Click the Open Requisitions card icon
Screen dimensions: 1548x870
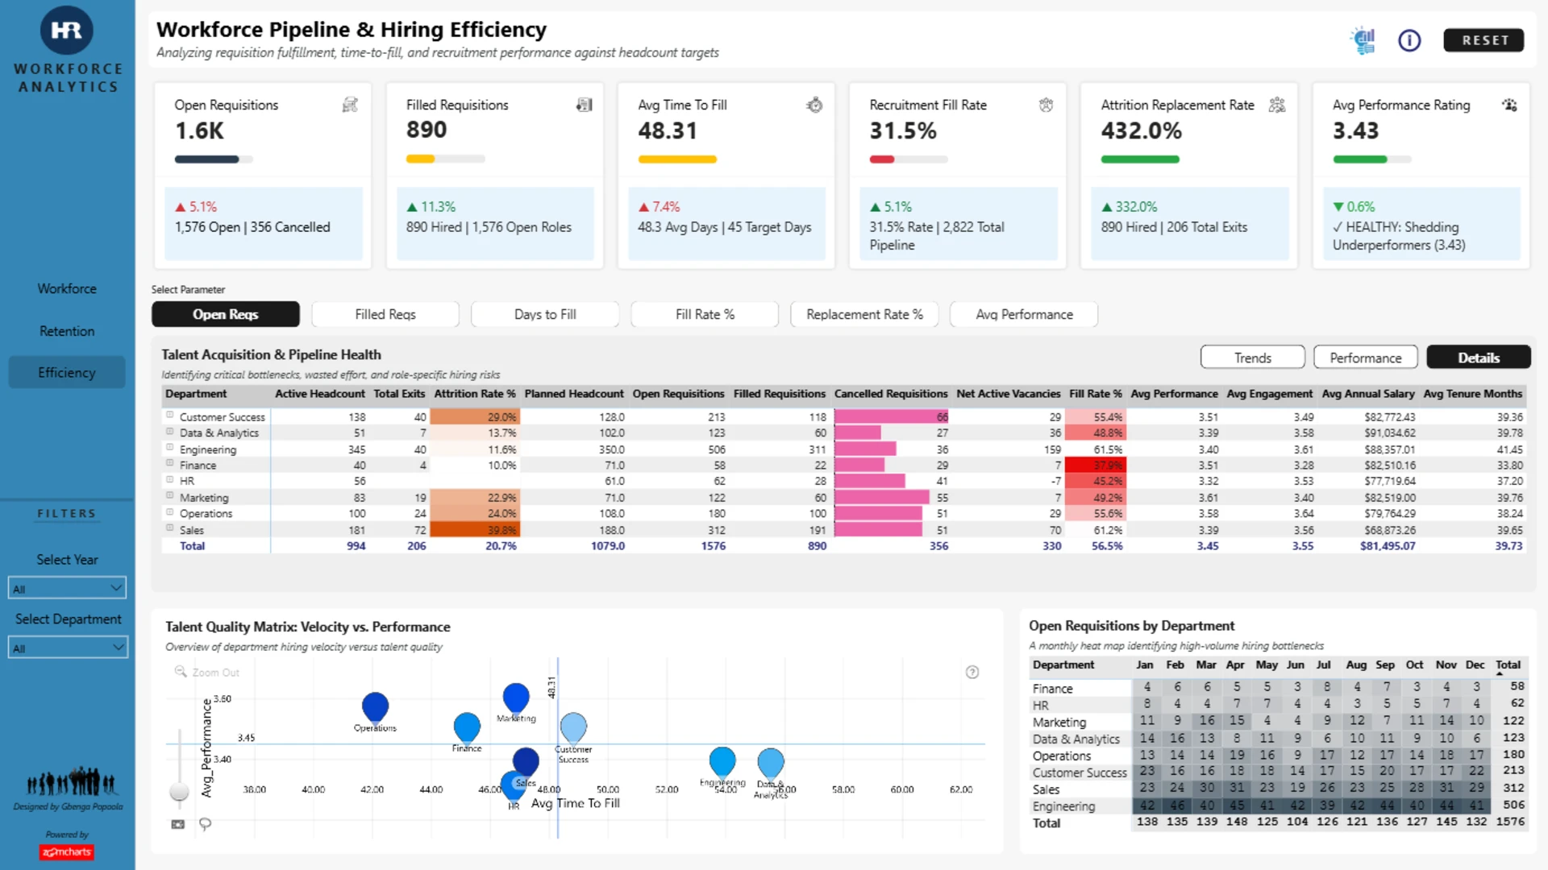coord(350,105)
